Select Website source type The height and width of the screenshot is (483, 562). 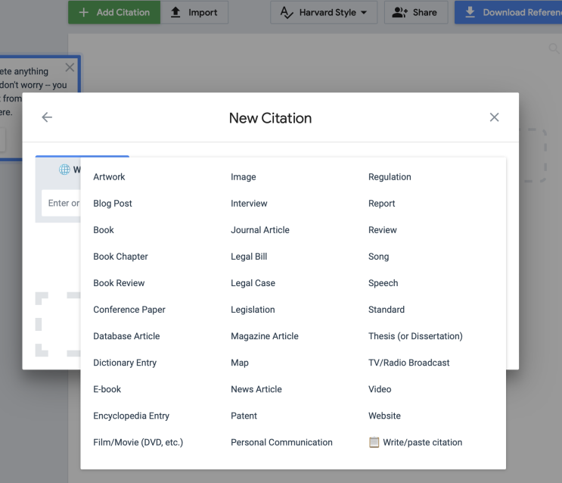(384, 416)
